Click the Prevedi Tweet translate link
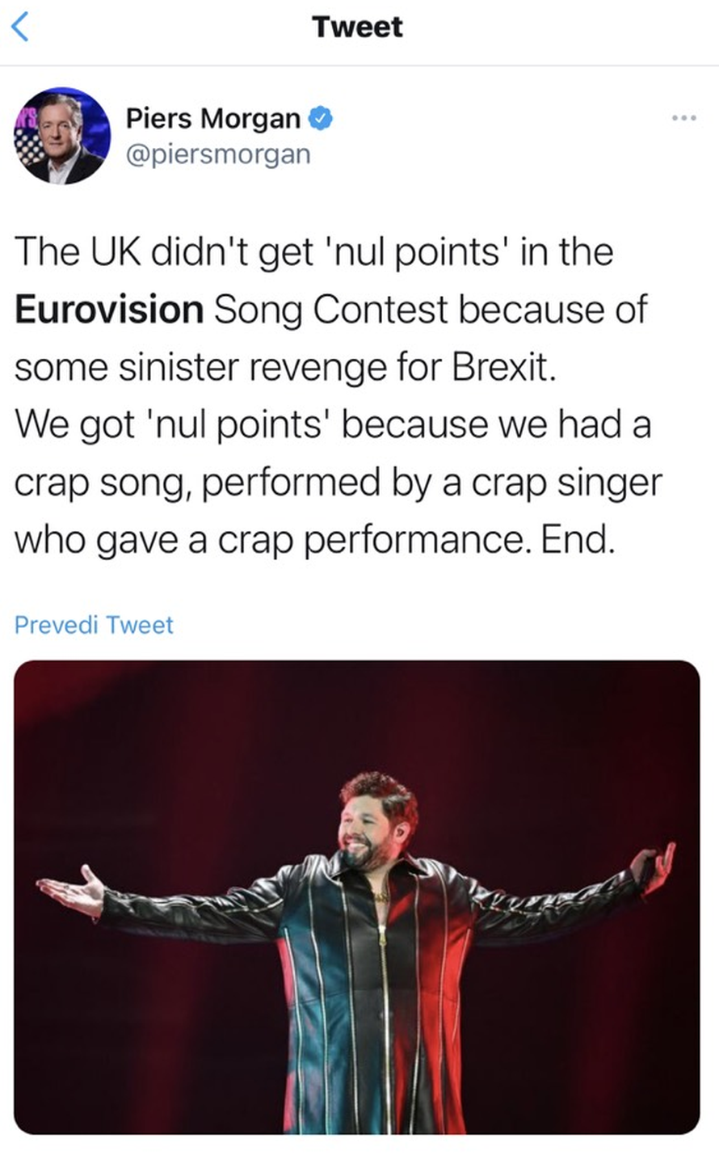719x1164 pixels. pos(94,625)
